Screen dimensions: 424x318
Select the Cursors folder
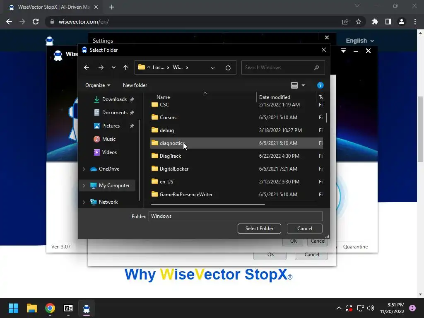(x=236, y=117)
